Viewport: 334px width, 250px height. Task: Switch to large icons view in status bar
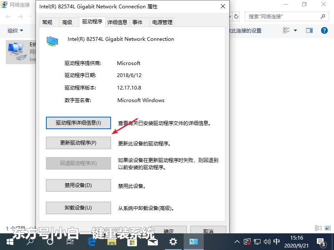328,228
